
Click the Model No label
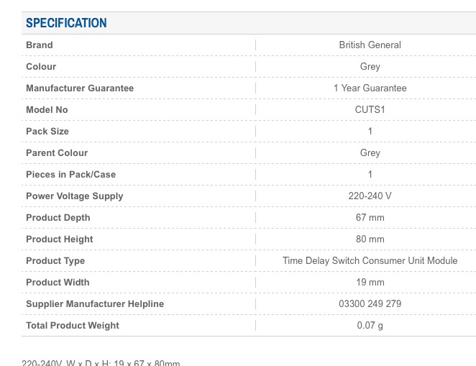tap(47, 109)
